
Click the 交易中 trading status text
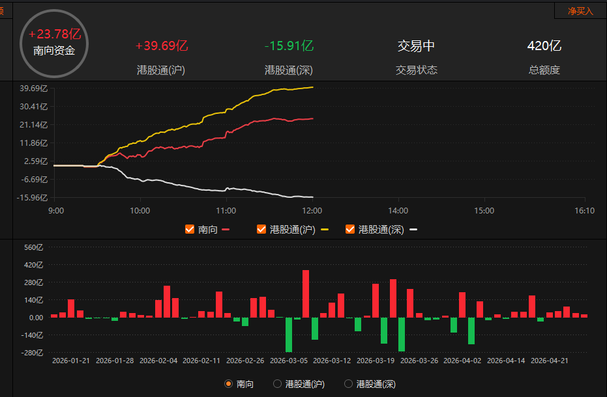[416, 46]
